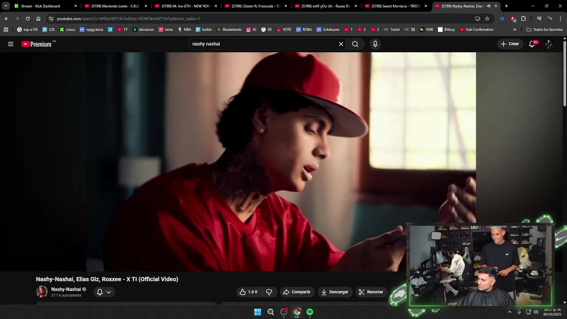The width and height of the screenshot is (567, 319).
Task: View site information icon in address bar
Action: [x=51, y=19]
